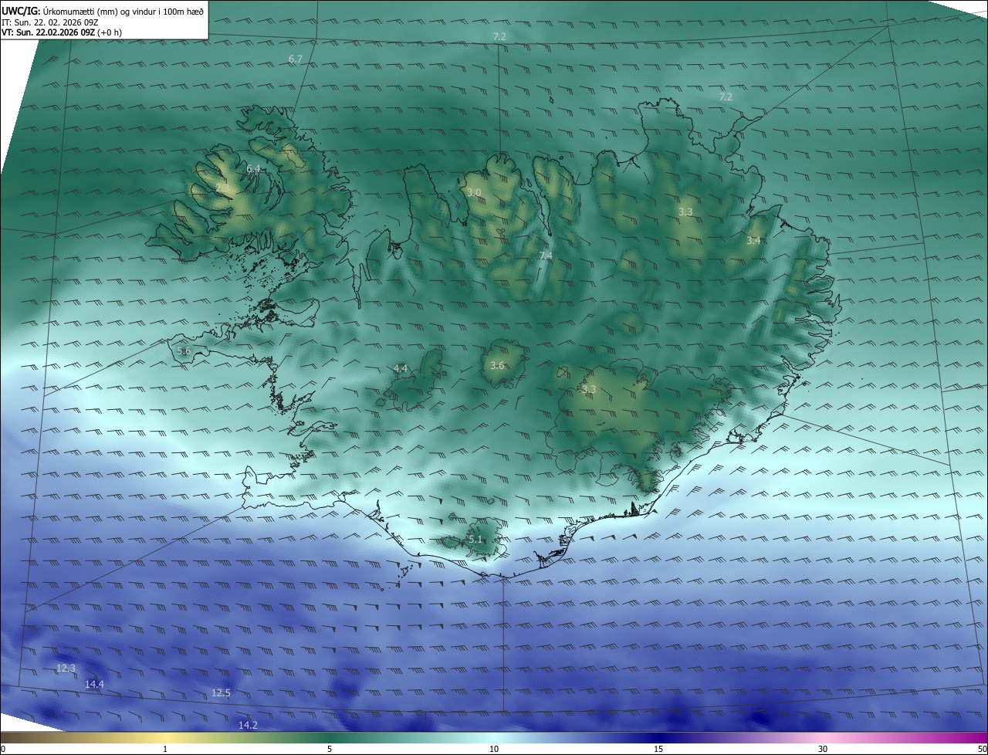Click the 4.4 value label
Viewport: 988px width, 755px height.
(401, 369)
